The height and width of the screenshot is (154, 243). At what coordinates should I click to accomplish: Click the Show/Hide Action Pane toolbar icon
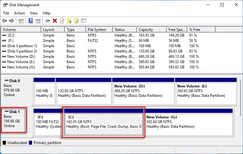[x=38, y=21]
